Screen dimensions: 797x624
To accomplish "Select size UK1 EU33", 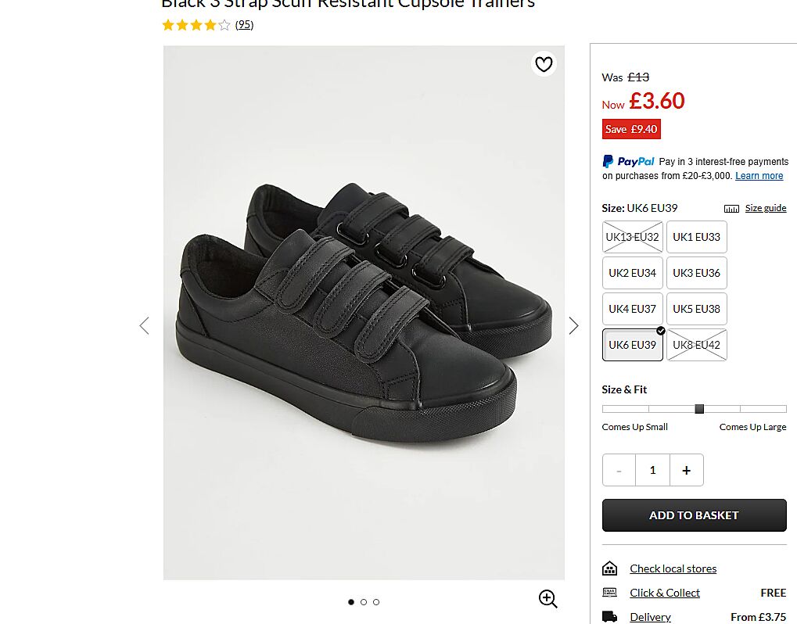I will coord(696,237).
